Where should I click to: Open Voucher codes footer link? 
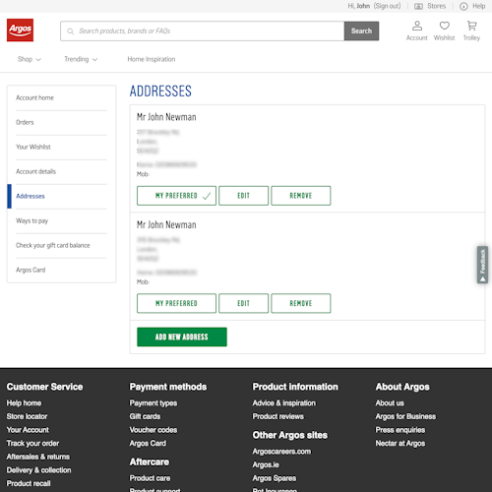(x=154, y=430)
